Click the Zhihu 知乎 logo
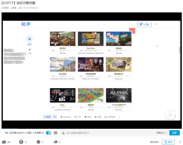 coord(26,24)
